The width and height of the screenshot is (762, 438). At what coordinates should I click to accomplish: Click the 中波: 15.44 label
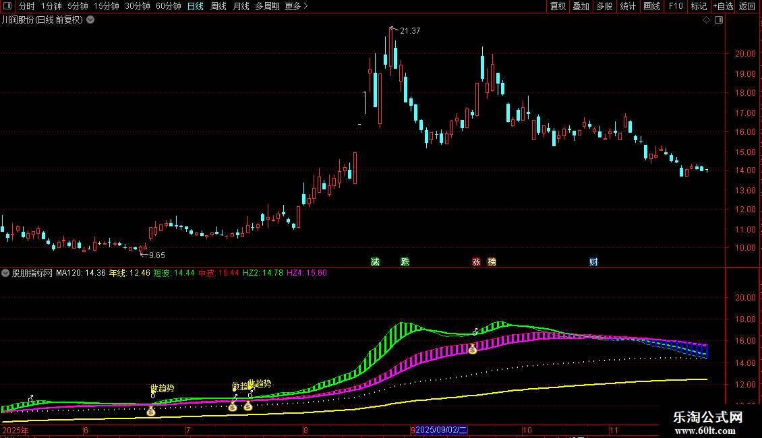(x=218, y=273)
